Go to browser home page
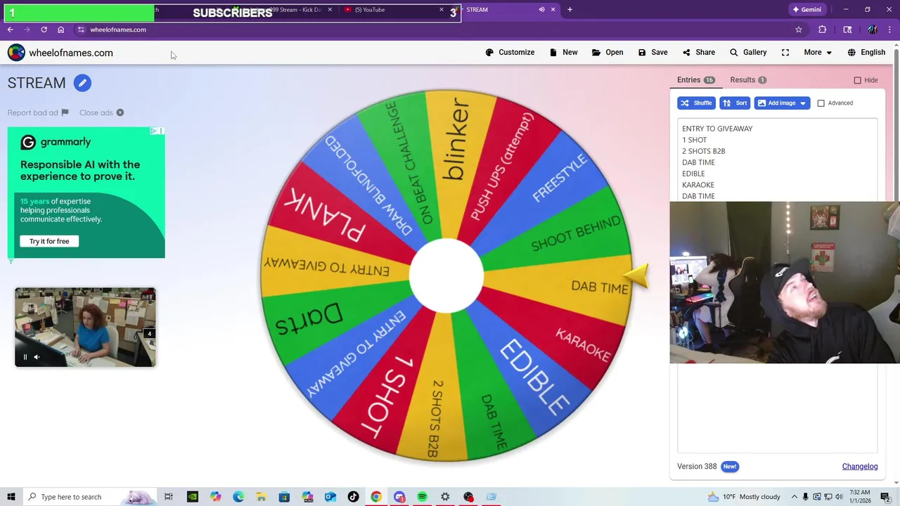 click(60, 30)
